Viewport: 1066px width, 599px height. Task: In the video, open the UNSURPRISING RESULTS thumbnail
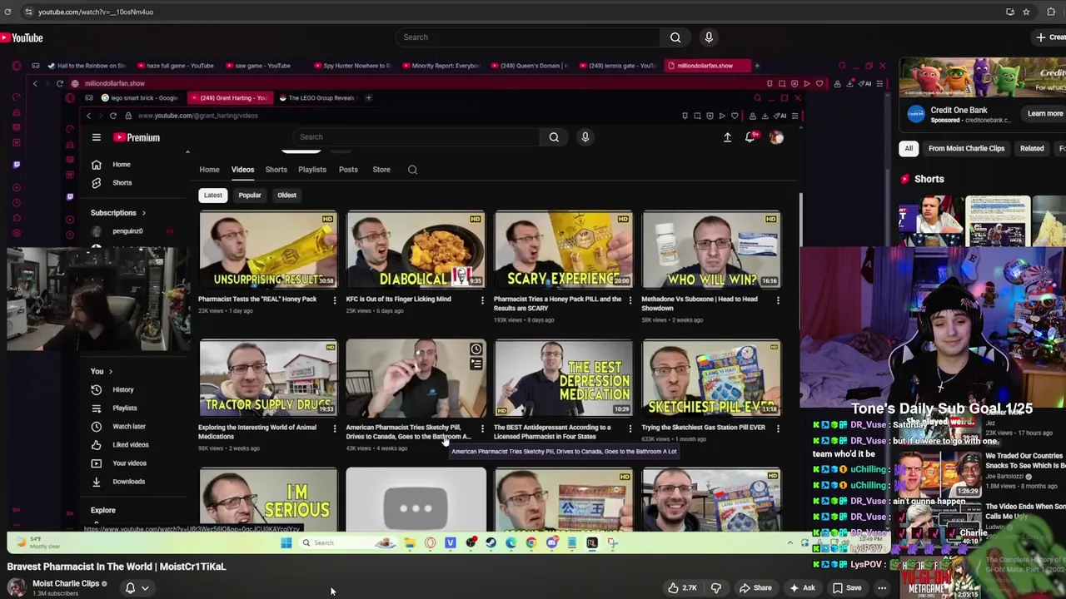[268, 249]
